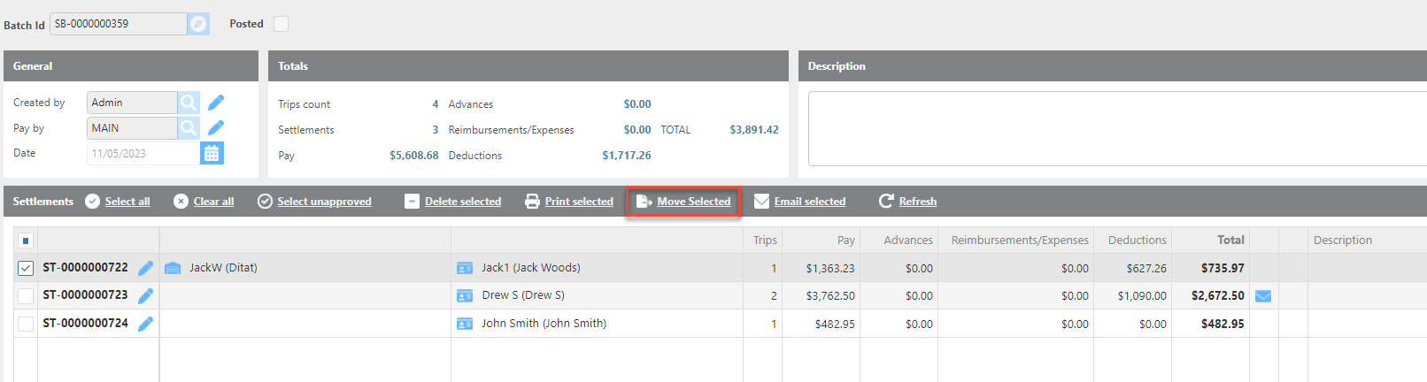The image size is (1427, 382).
Task: Check the ST-0000000724 row checkbox
Action: 26,324
